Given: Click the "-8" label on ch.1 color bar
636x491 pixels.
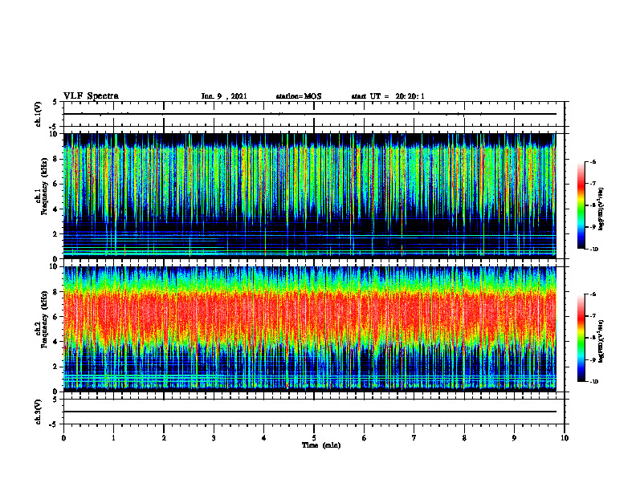Looking at the screenshot, I should point(593,205).
